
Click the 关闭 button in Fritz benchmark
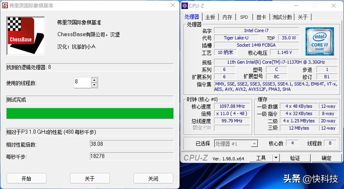(x=154, y=178)
